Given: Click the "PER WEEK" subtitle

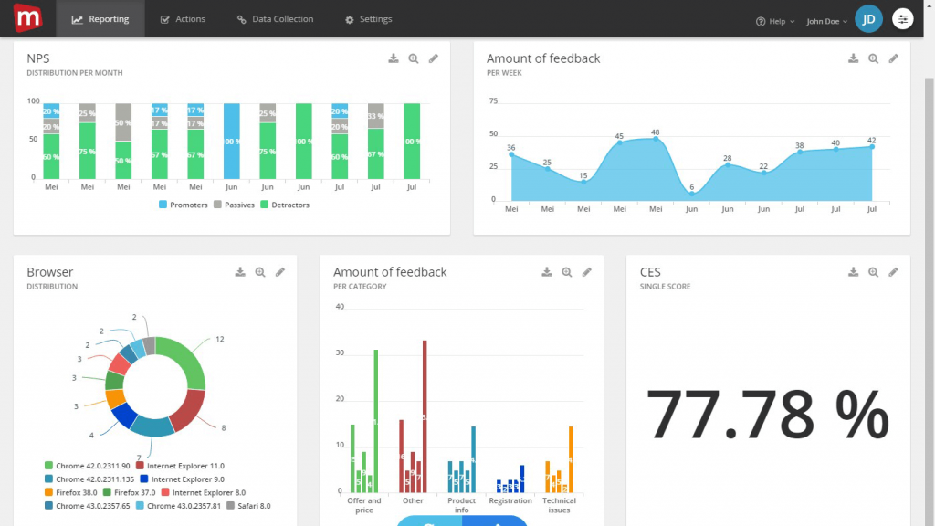Looking at the screenshot, I should [504, 73].
